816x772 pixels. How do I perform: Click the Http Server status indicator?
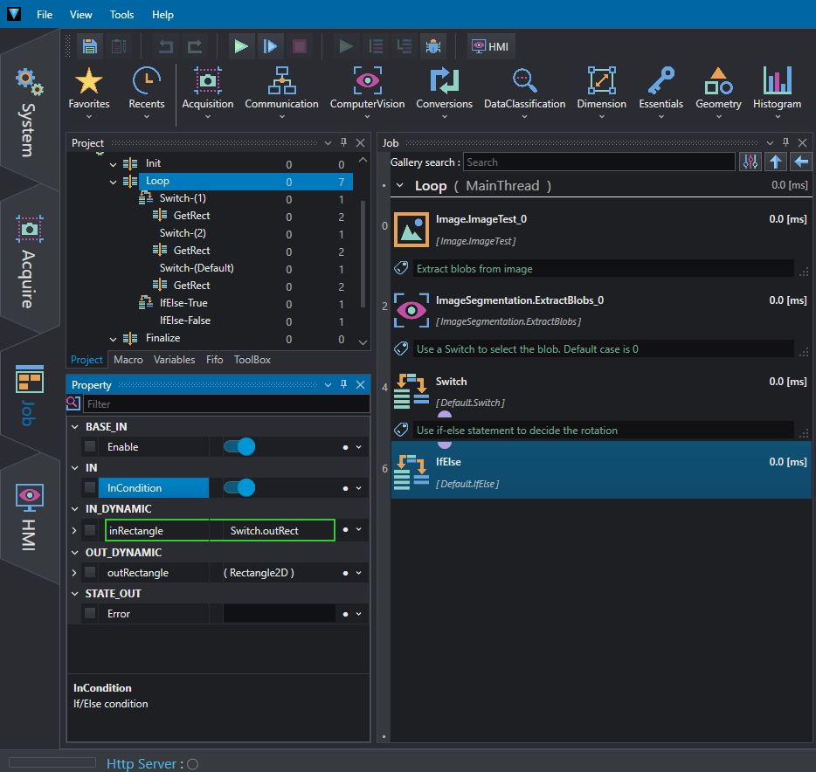[192, 763]
